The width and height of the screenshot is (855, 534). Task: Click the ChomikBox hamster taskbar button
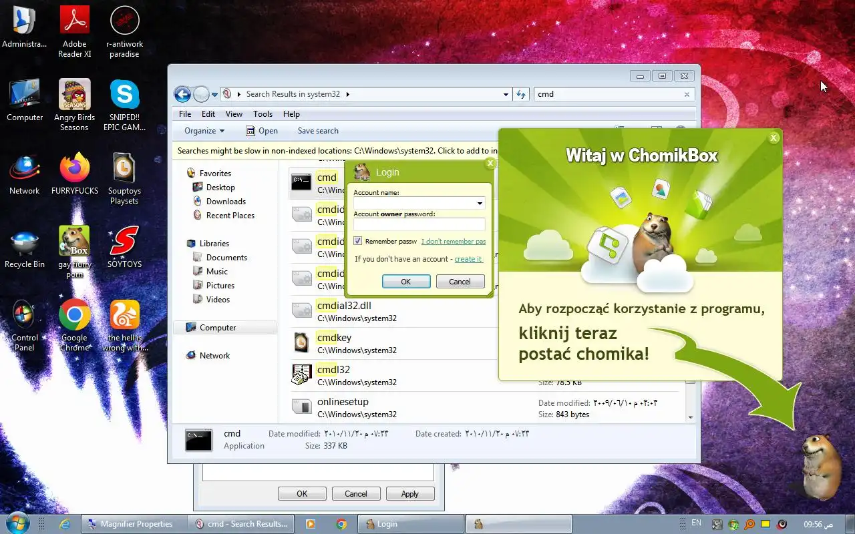tap(518, 524)
